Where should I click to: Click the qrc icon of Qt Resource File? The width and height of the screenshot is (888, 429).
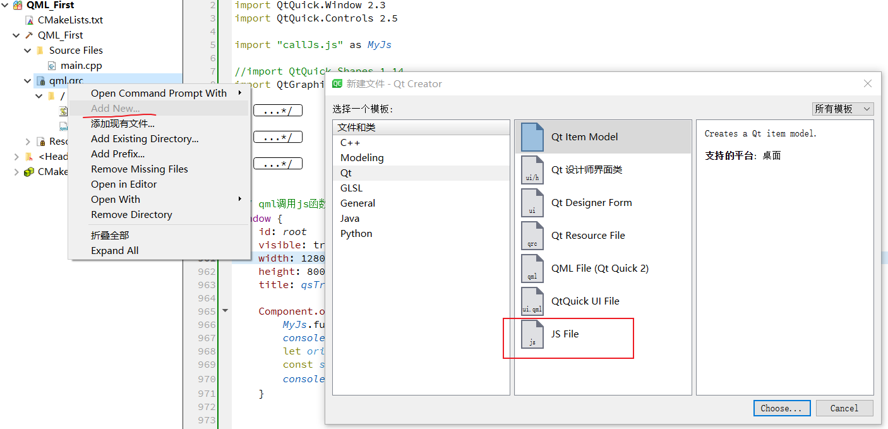532,235
